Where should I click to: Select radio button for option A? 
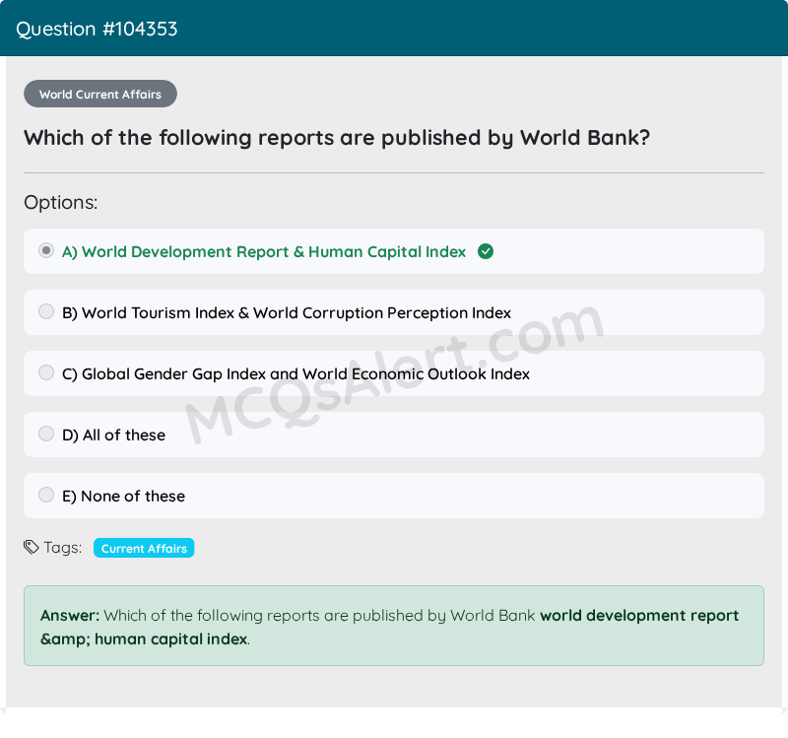(x=46, y=250)
